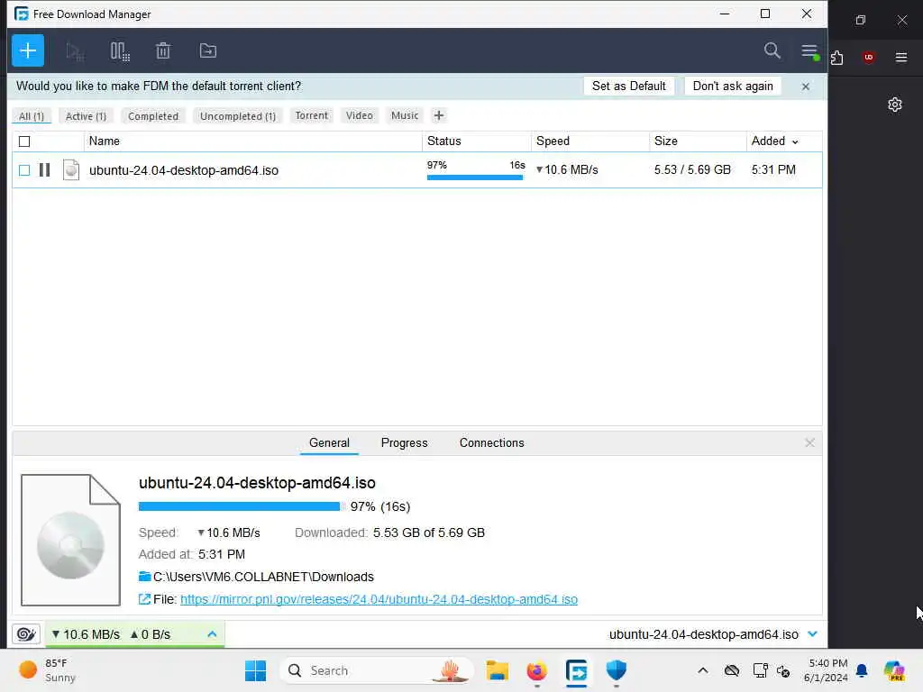Open Firefox from the taskbar
This screenshot has height=692, width=923.
(537, 670)
